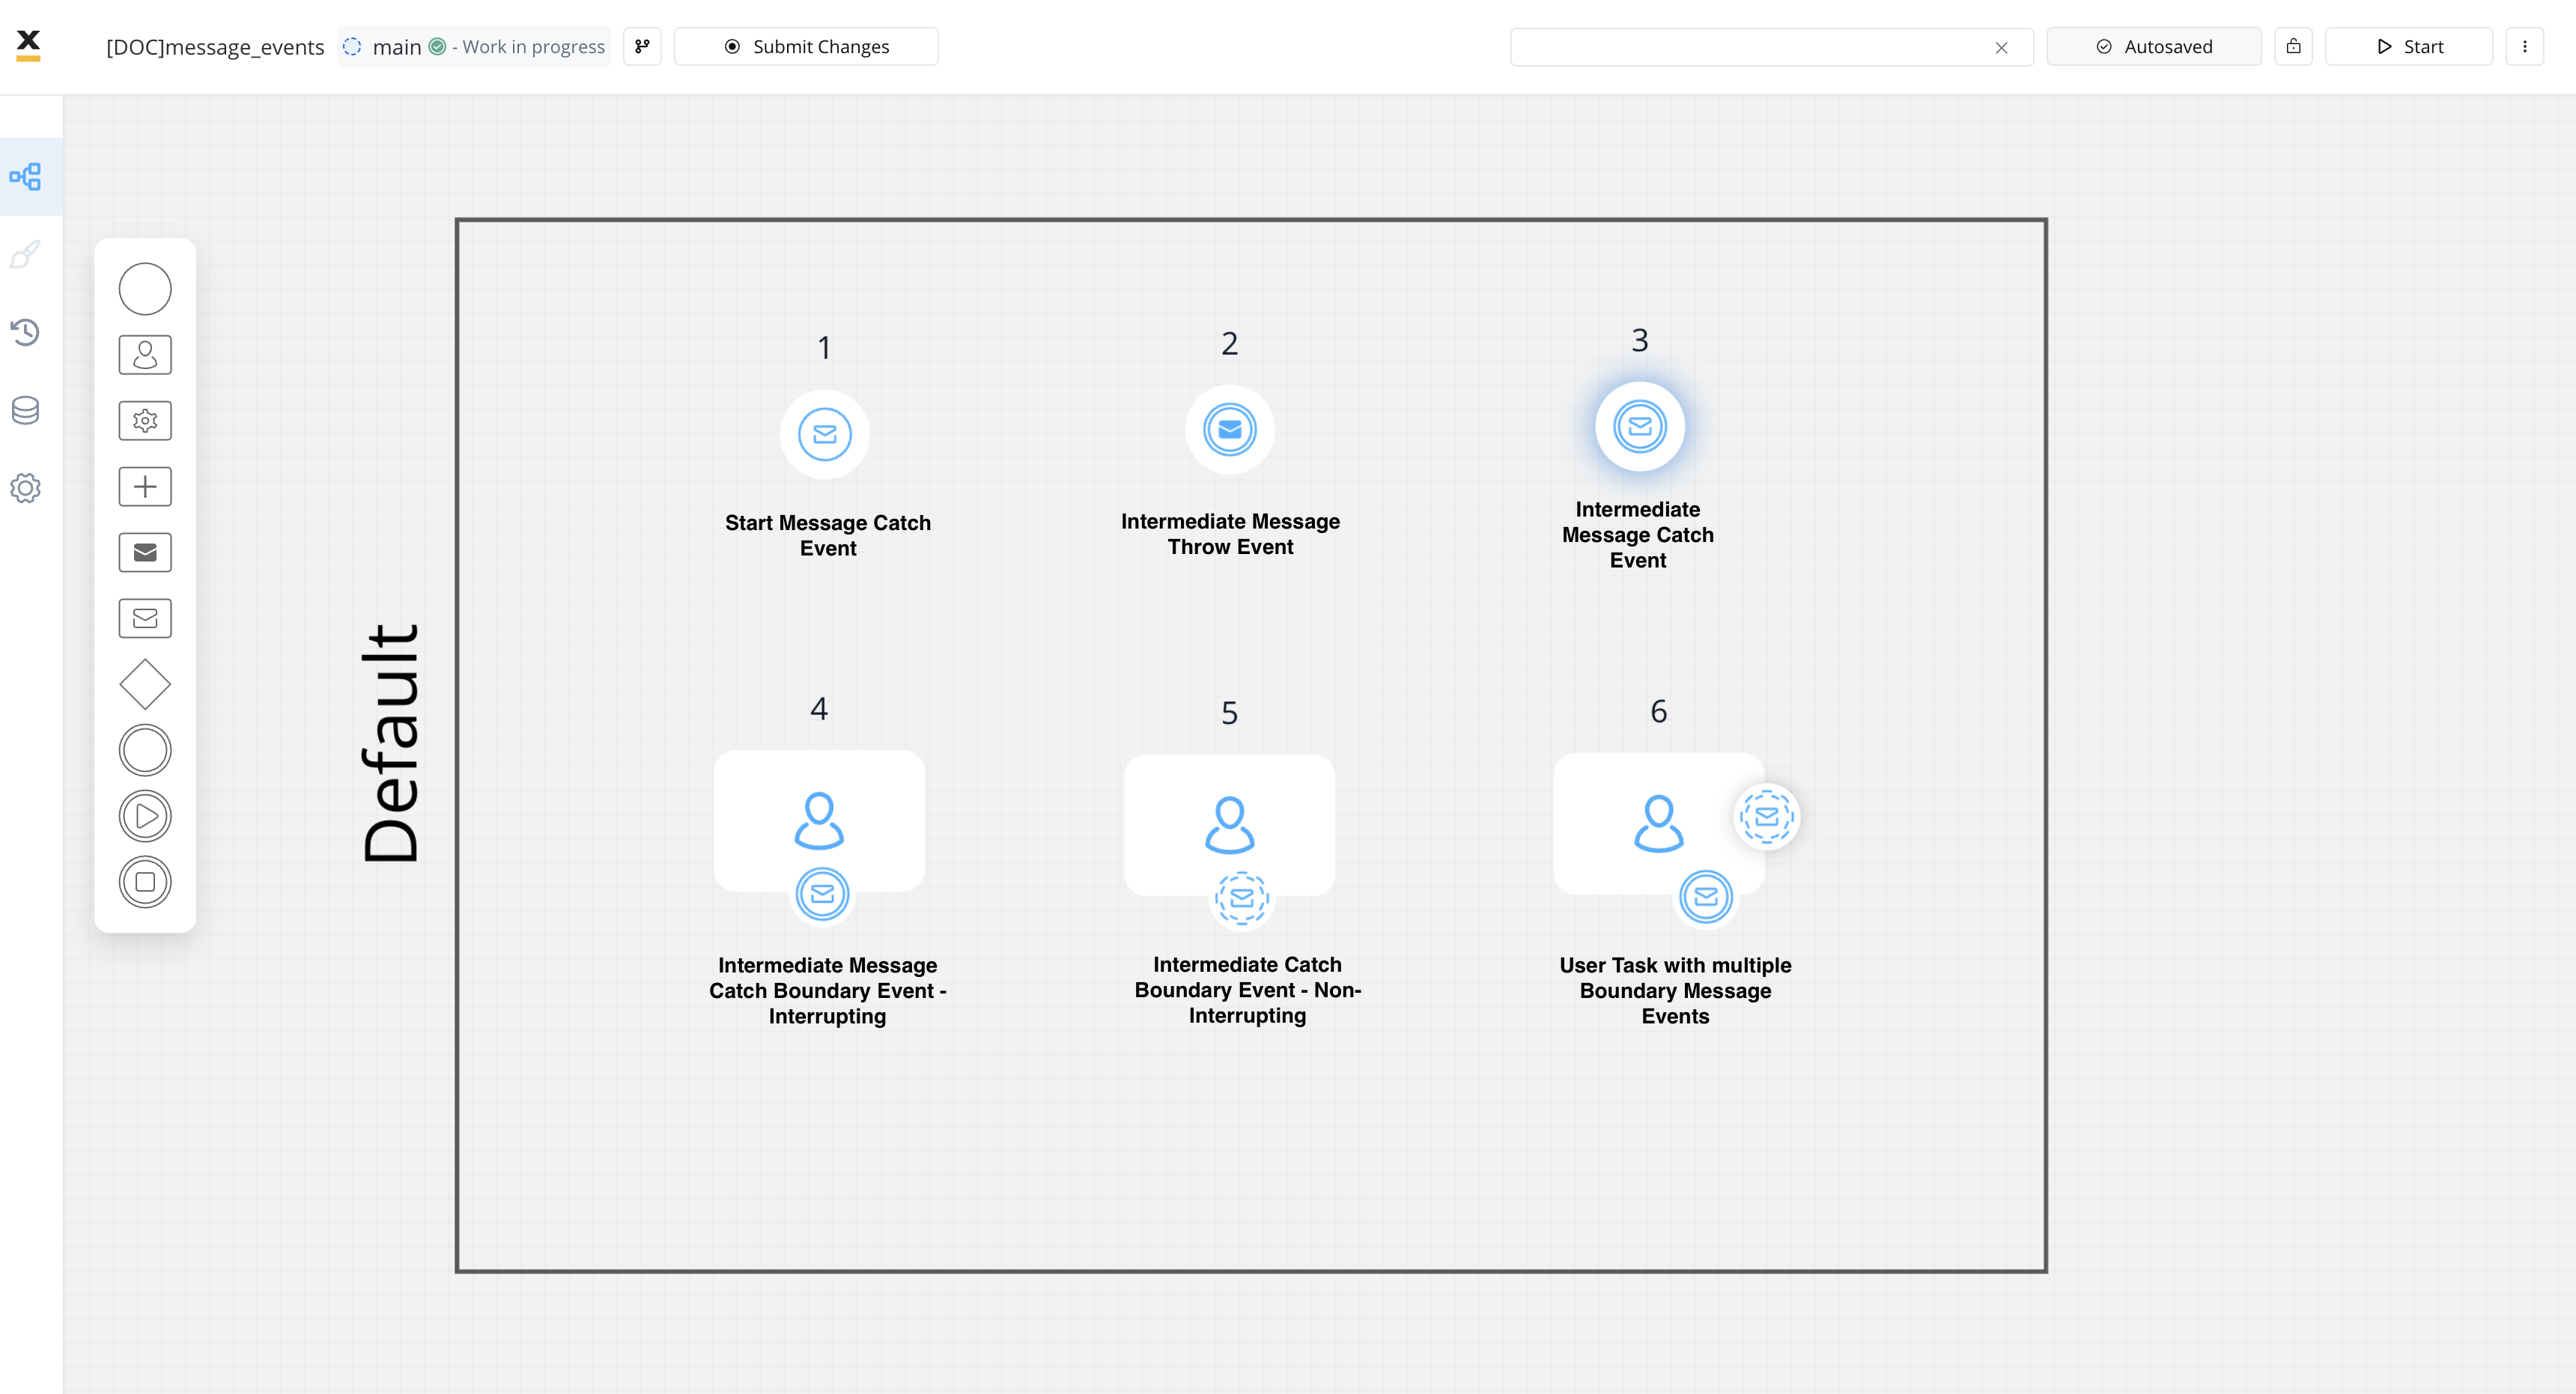
Task: Select the dashed boundary event on task 6
Action: pyautogui.click(x=1767, y=816)
